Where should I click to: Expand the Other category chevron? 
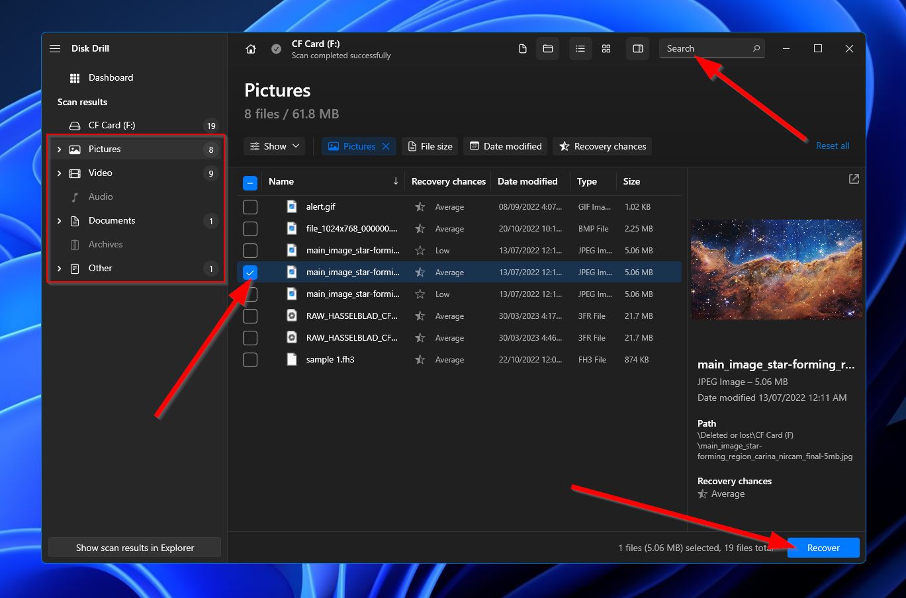click(59, 269)
